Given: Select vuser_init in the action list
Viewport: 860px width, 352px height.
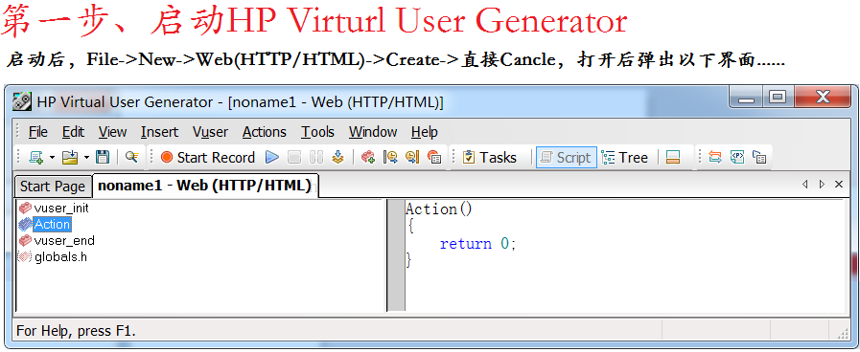Looking at the screenshot, I should point(60,209).
